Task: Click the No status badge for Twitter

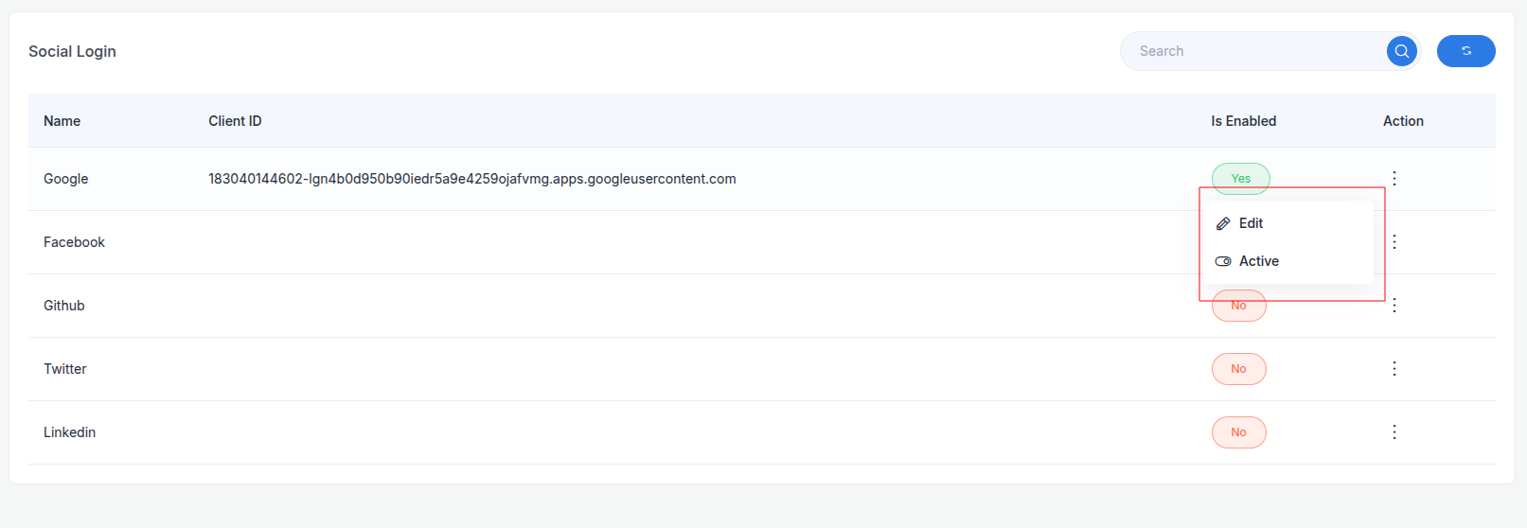Action: (x=1238, y=369)
